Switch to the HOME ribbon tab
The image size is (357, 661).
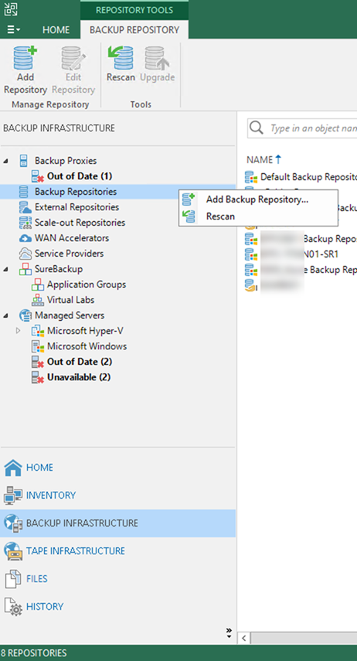56,30
